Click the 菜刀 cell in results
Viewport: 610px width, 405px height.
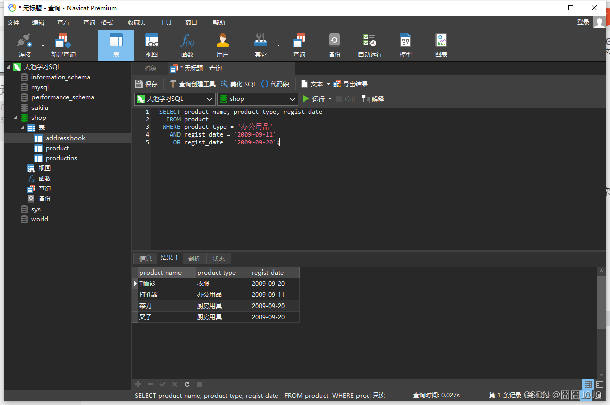[x=167, y=306]
